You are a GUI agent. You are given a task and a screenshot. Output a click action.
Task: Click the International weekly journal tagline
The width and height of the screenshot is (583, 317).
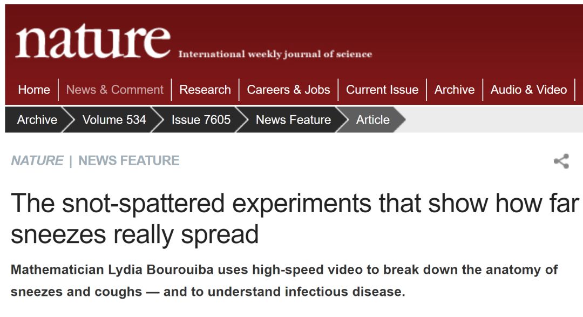click(275, 54)
